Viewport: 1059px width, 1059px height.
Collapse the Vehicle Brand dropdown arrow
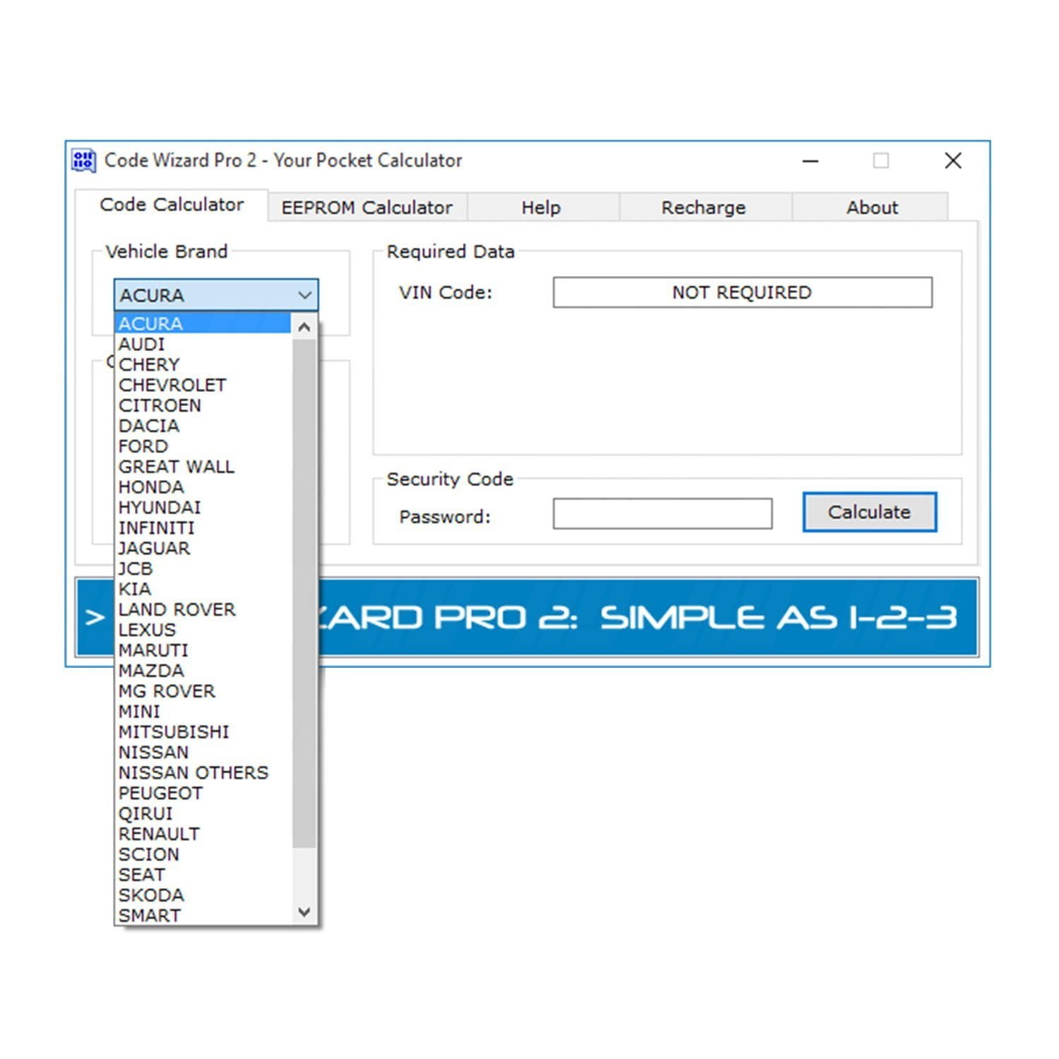(x=304, y=295)
